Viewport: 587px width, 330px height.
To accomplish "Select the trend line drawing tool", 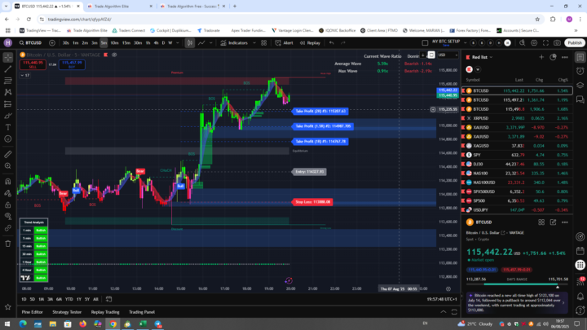I will 8,69.
